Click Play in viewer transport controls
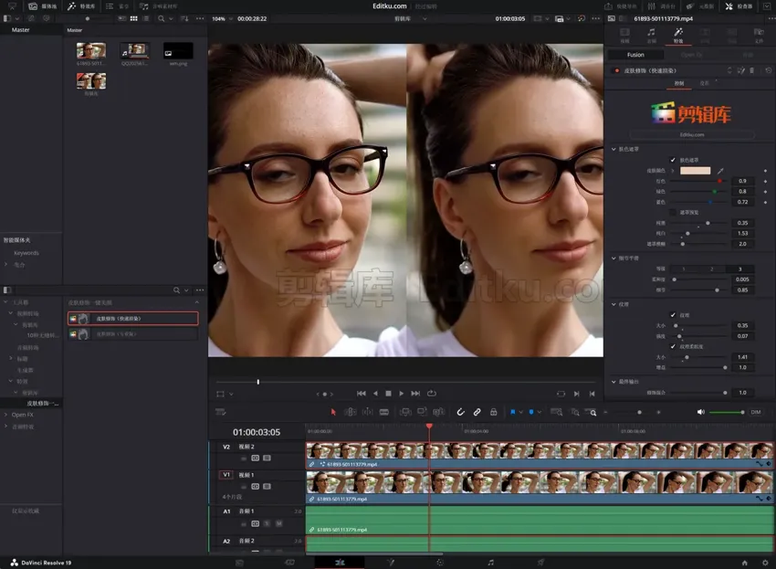 click(x=402, y=394)
